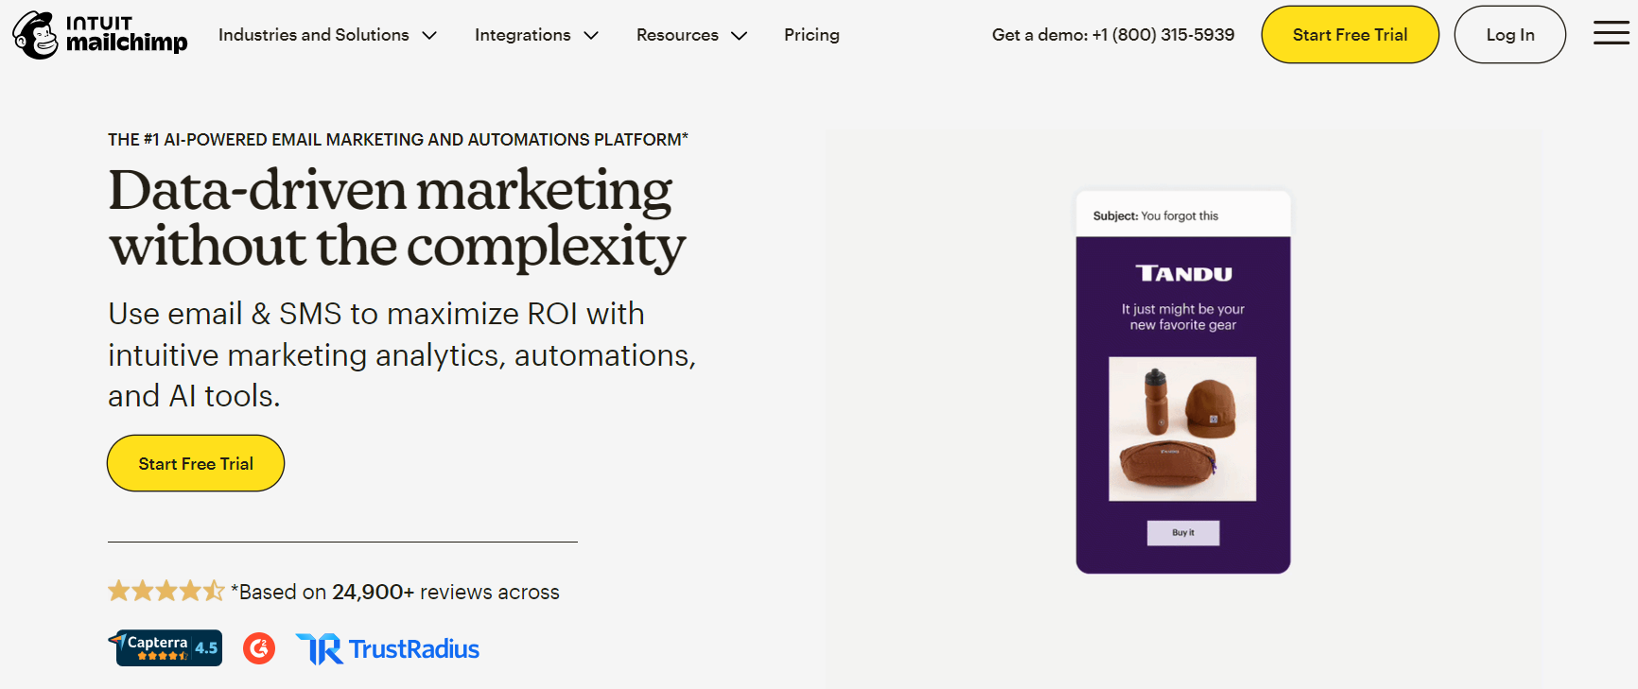Open the Pricing page

tap(811, 34)
